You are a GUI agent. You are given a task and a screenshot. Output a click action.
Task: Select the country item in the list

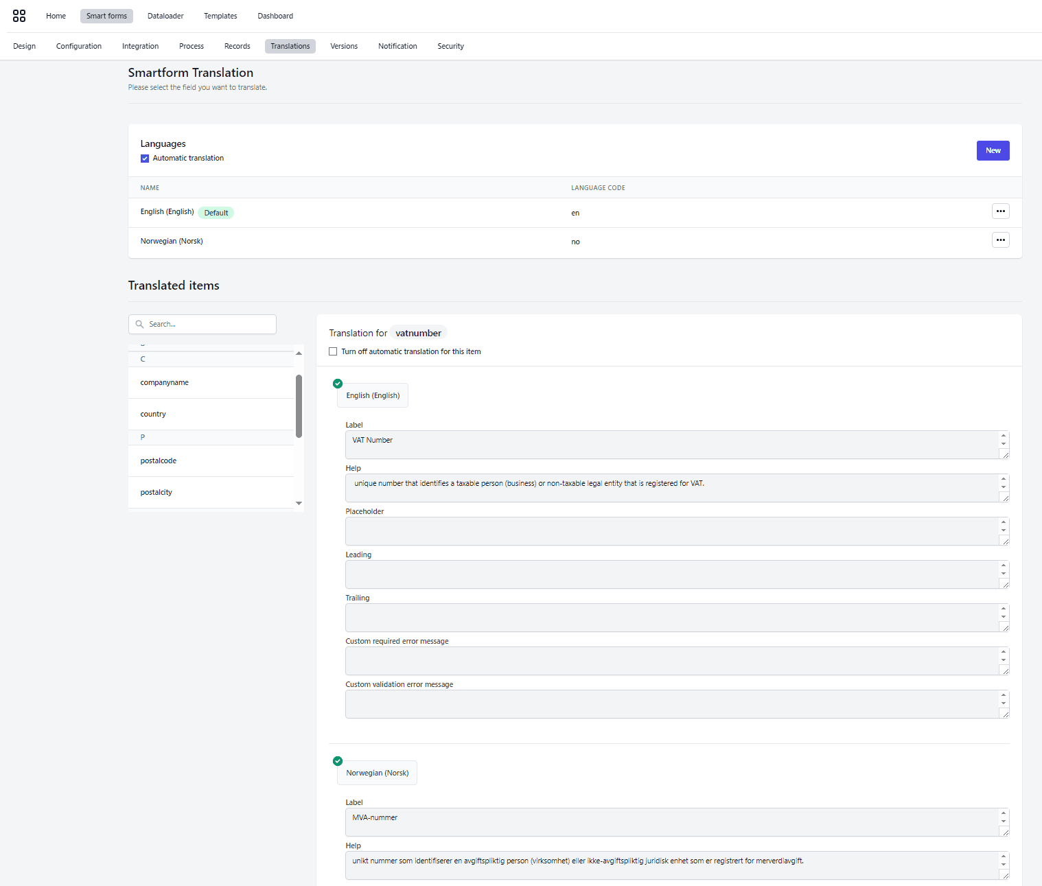point(153,414)
